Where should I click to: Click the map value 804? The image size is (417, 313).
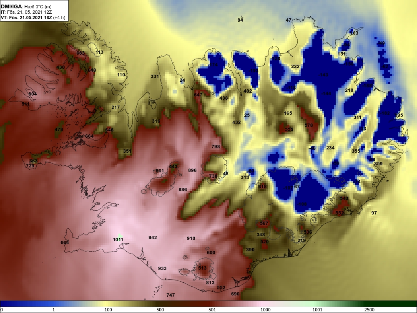pyautogui.click(x=33, y=93)
